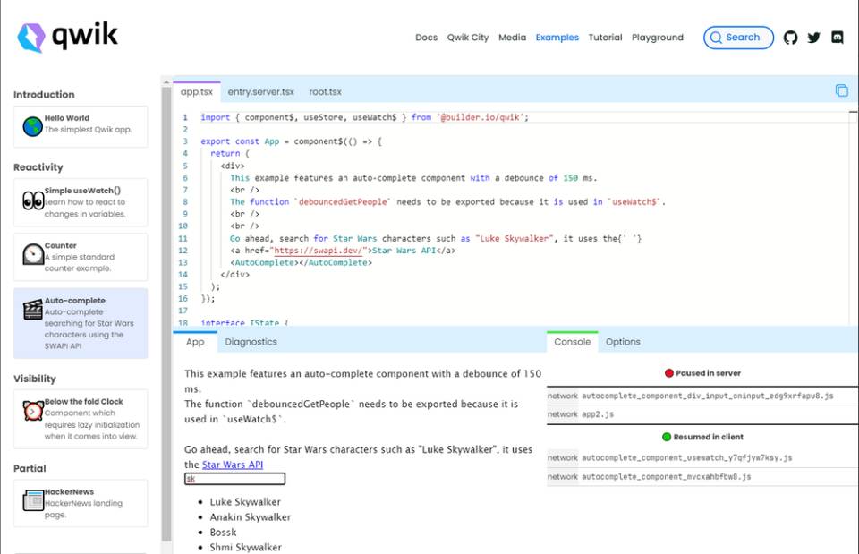Open the Twitter icon link
This screenshot has width=859, height=554.
[813, 38]
